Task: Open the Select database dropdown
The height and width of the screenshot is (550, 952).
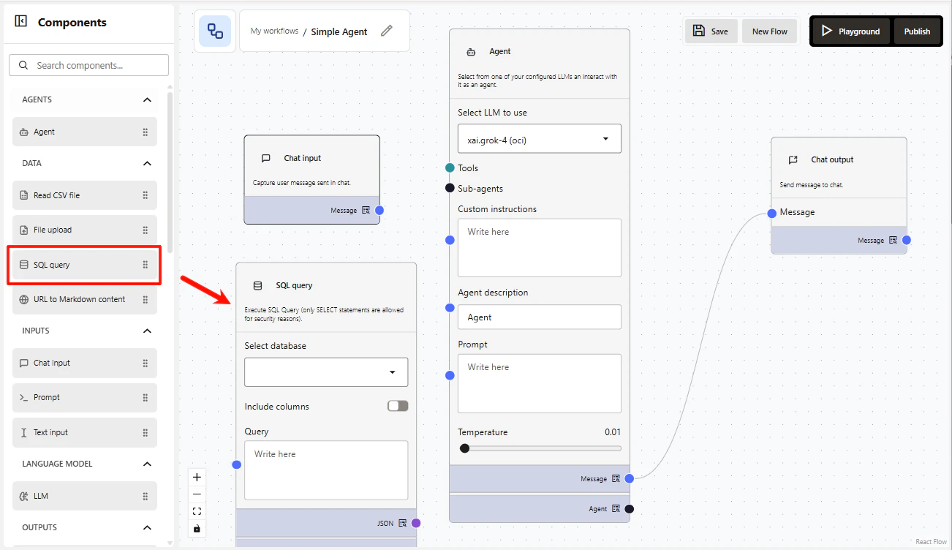Action: 326,372
